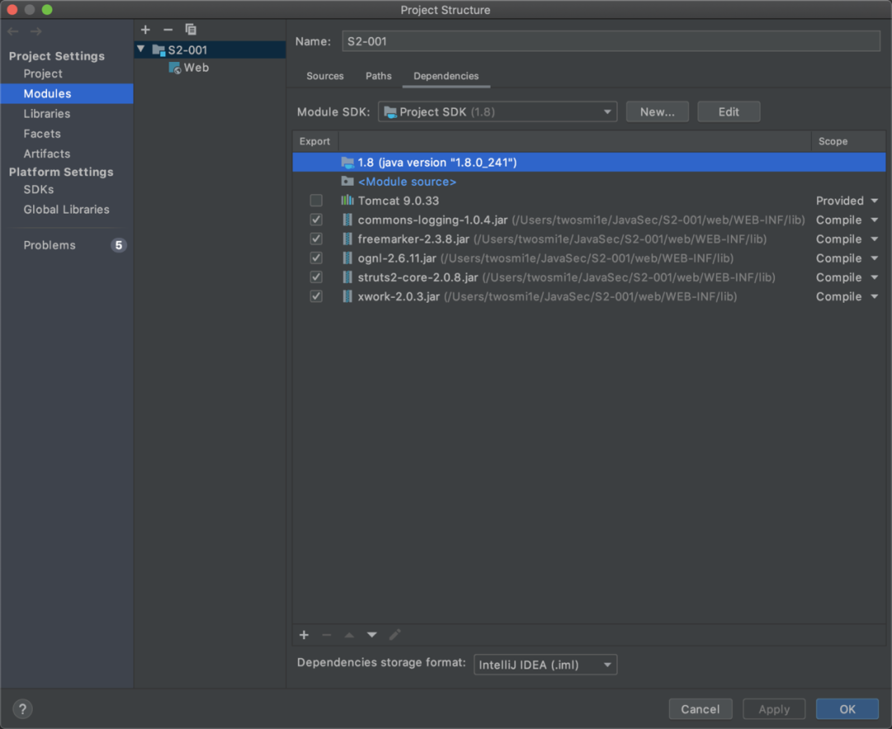Open help with the question mark icon
Screen dimensions: 892x729
[23, 709]
